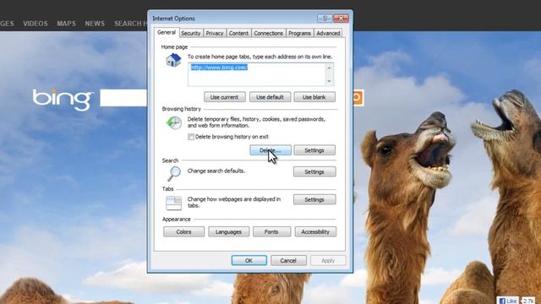Image resolution: width=541 pixels, height=304 pixels.
Task: Click the home page house icon
Action: (173, 60)
